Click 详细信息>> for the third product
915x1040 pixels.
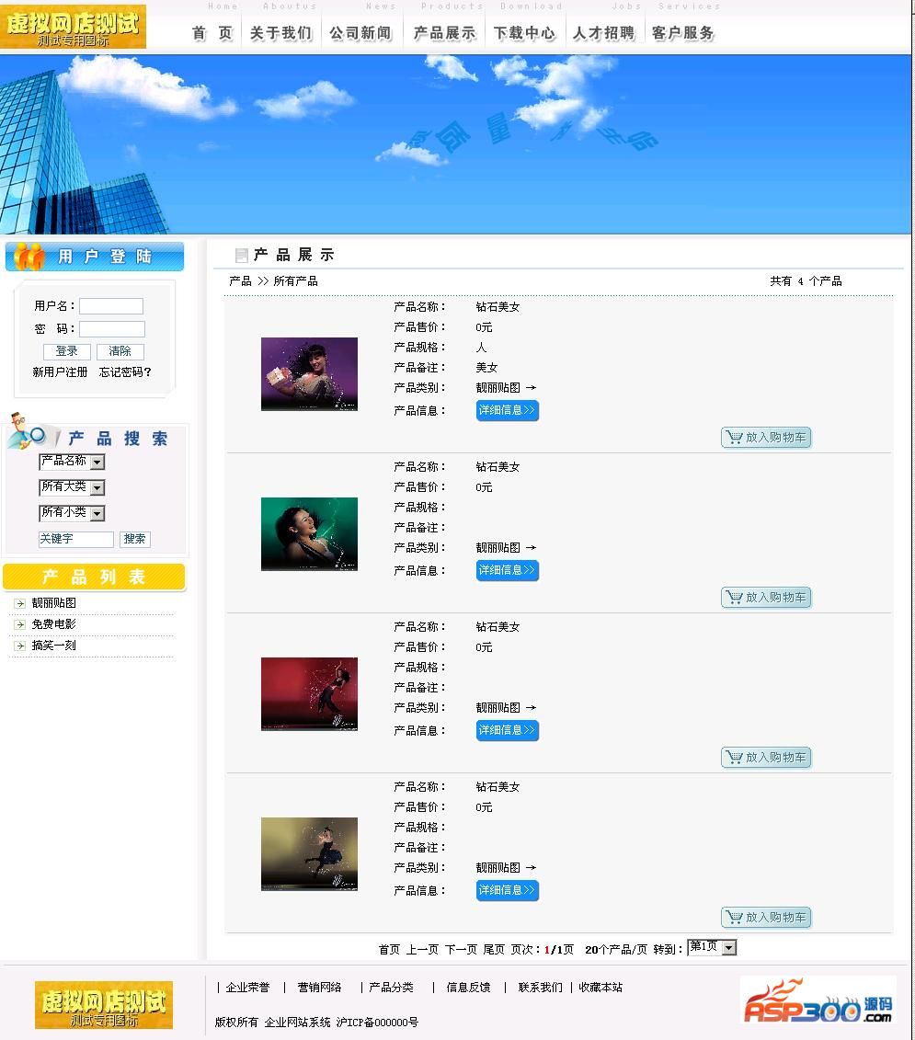click(x=507, y=730)
